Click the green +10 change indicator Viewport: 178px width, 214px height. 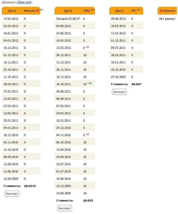[90, 83]
